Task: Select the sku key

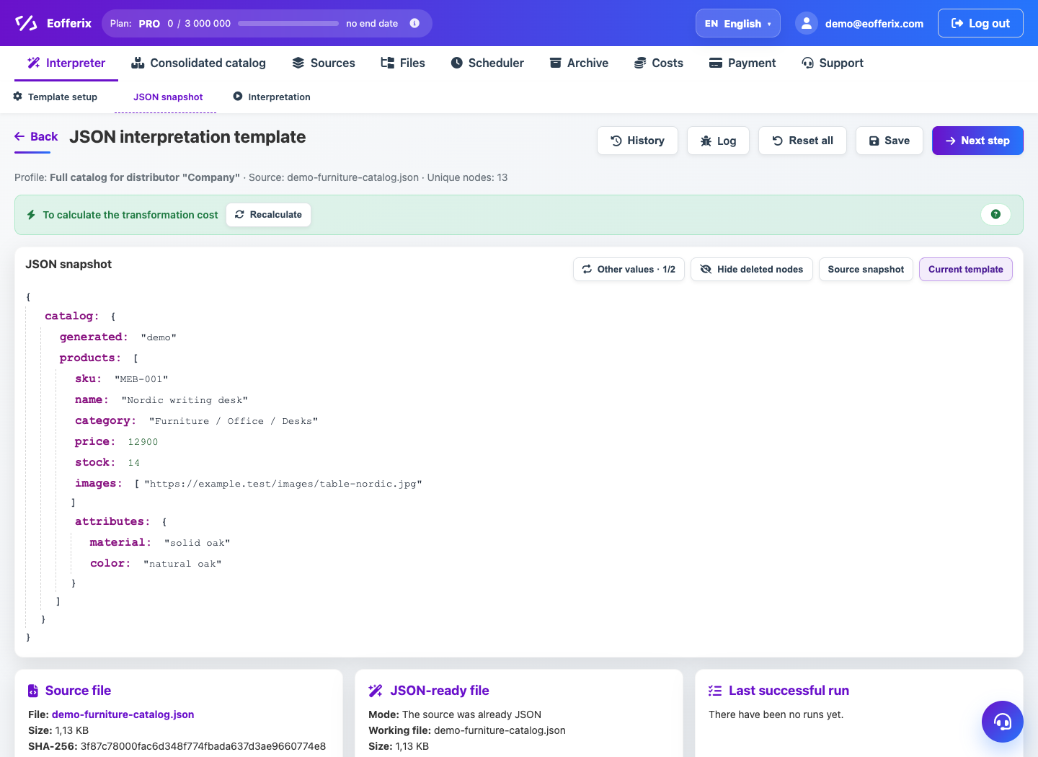Action: pos(88,378)
